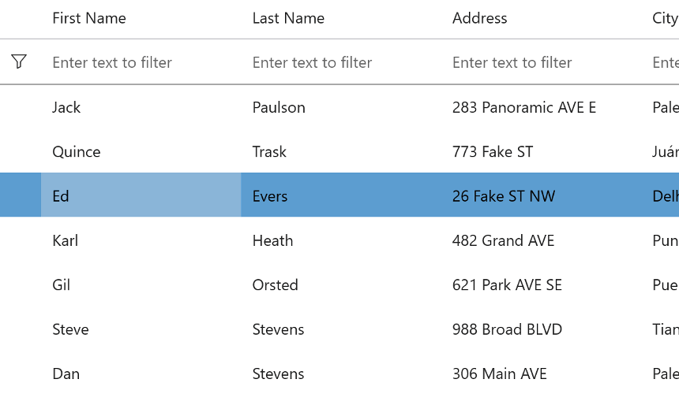Viewport: 679px width, 394px height.
Task: Select the Orsted last name cell
Action: [x=275, y=284]
